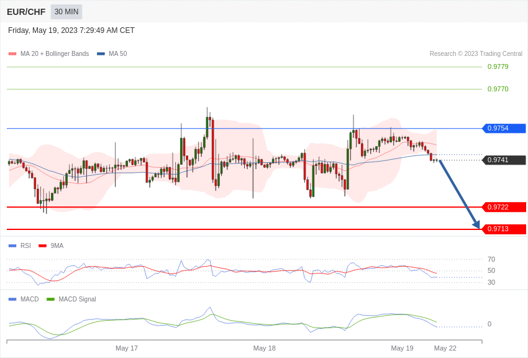The image size is (528, 358).
Task: Click the blue 0.9754 pivot price tag
Action: click(x=504, y=128)
